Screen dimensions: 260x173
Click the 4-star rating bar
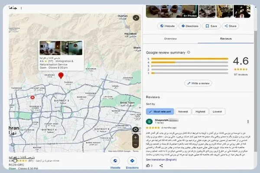click(189, 62)
